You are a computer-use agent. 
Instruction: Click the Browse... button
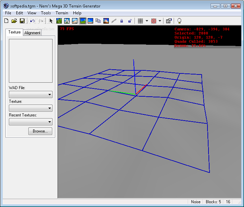coord(40,131)
